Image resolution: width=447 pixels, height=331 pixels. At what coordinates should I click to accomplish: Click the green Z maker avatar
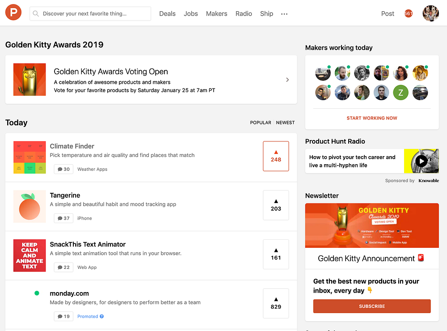coord(401,93)
